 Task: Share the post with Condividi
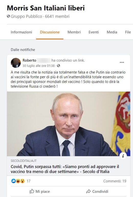(x=97, y=191)
